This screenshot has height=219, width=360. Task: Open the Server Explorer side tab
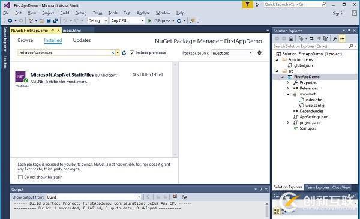click(x=5, y=39)
